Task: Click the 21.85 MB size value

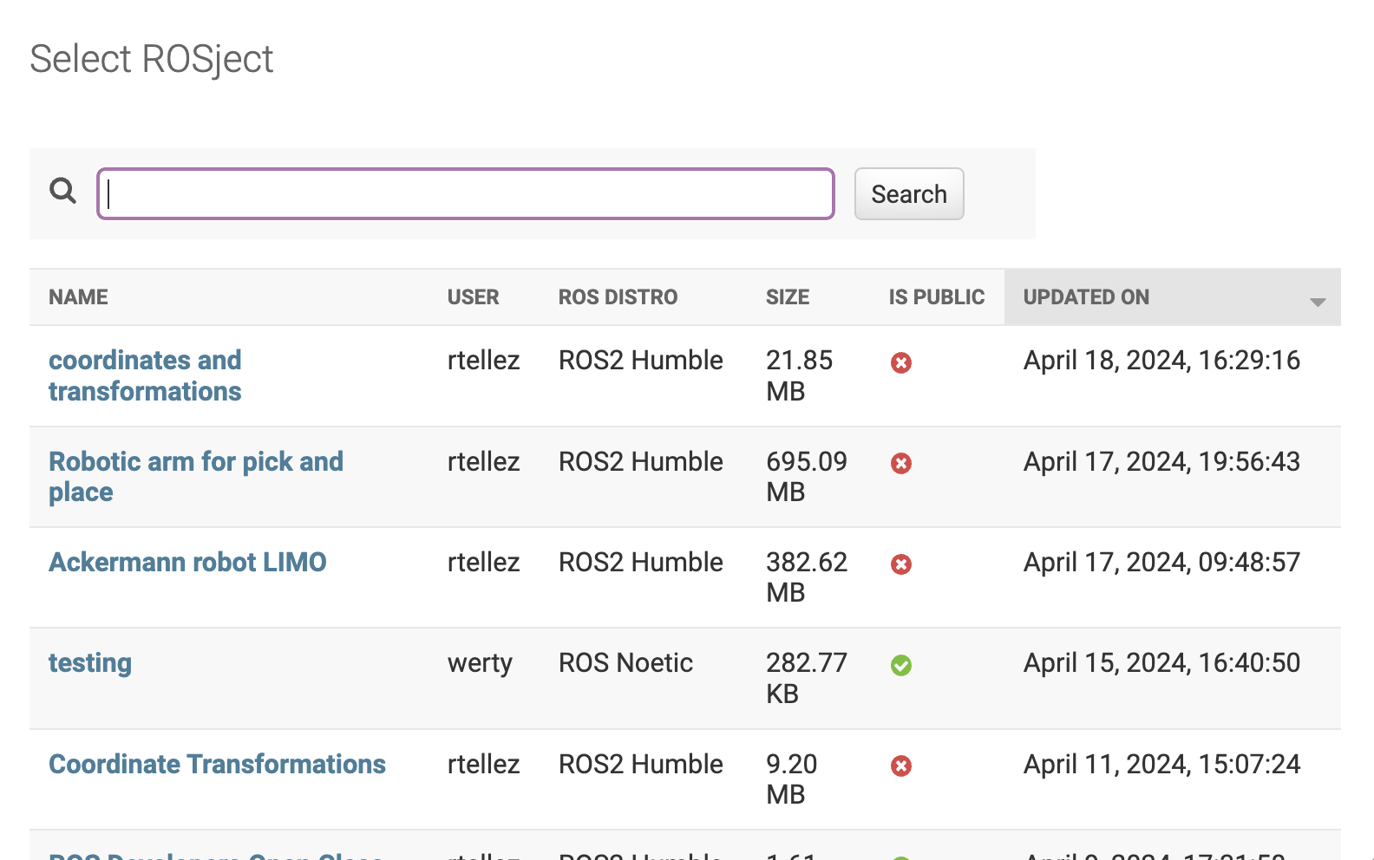Action: [x=799, y=375]
